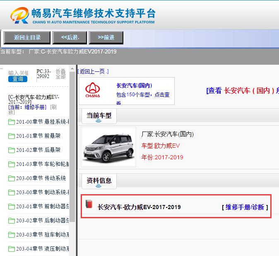Select the 资料信息 tab header
Image resolution: width=279 pixels, height=256 pixels.
click(99, 181)
